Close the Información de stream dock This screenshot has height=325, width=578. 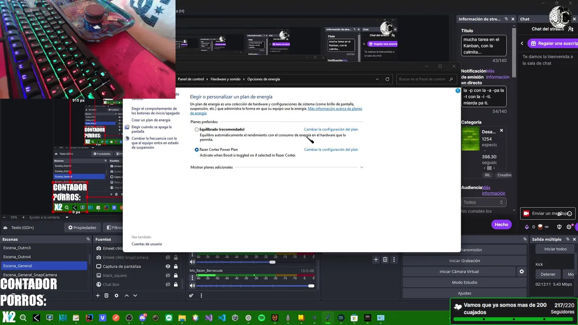click(513, 19)
